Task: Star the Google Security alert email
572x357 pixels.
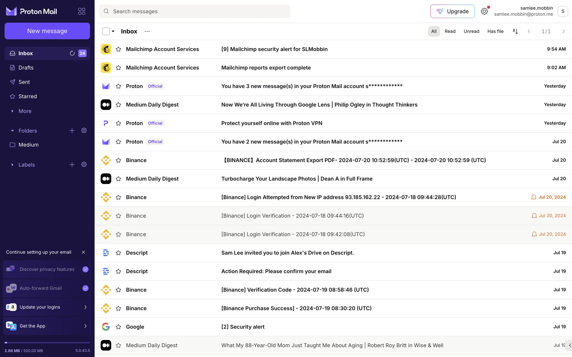Action: click(118, 327)
